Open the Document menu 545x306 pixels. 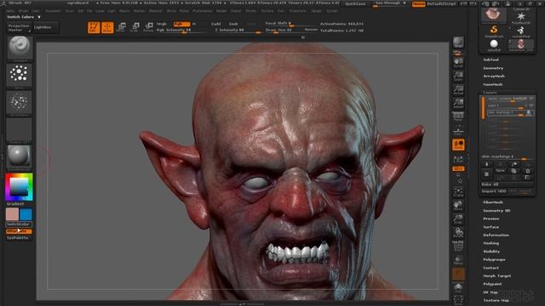pyautogui.click(x=53, y=11)
